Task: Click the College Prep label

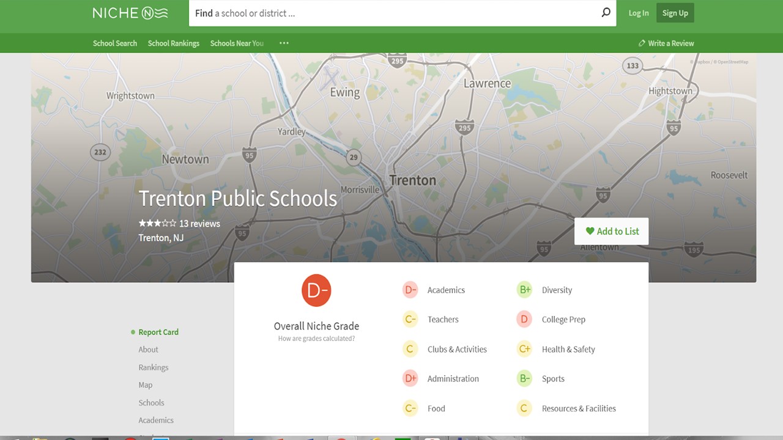Action: point(563,320)
